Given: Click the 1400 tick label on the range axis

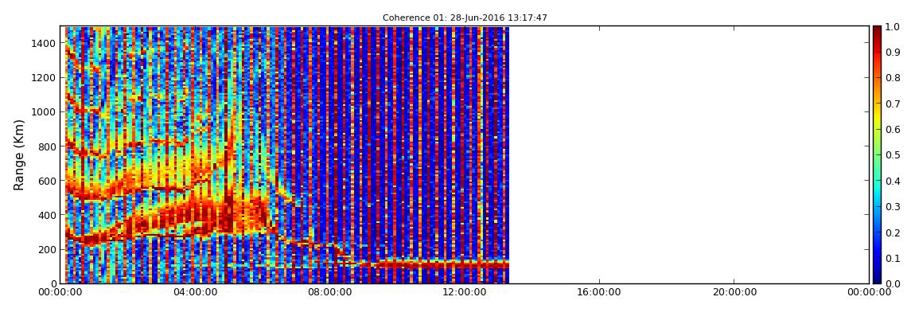Looking at the screenshot, I should point(45,43).
